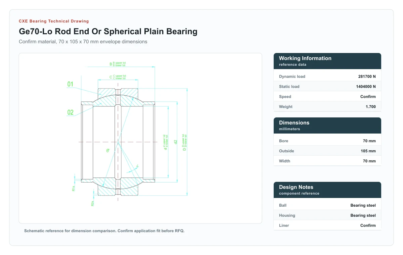Select the Bore 70 mm row
The image size is (403, 255).
(x=327, y=141)
